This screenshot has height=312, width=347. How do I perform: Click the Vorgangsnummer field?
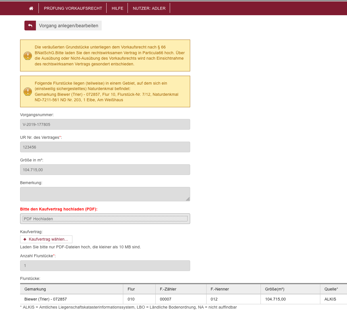(x=105, y=124)
